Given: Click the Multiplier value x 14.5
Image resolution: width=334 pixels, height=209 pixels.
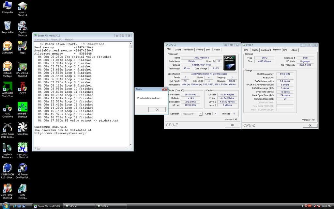Looking at the screenshot, I should tap(190, 98).
